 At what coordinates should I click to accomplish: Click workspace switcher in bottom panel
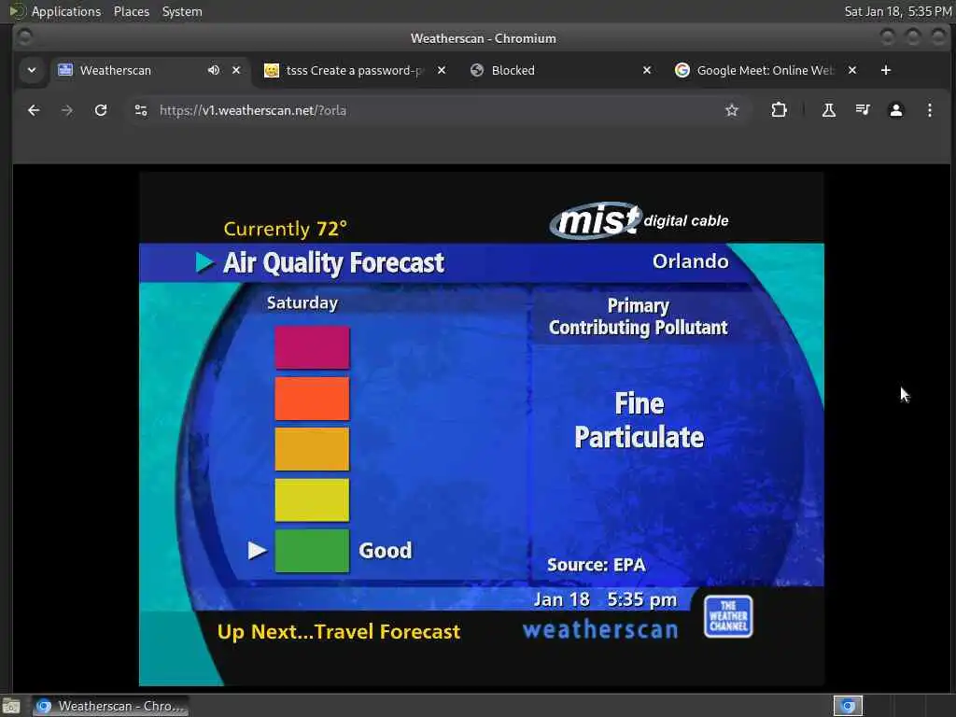(848, 706)
